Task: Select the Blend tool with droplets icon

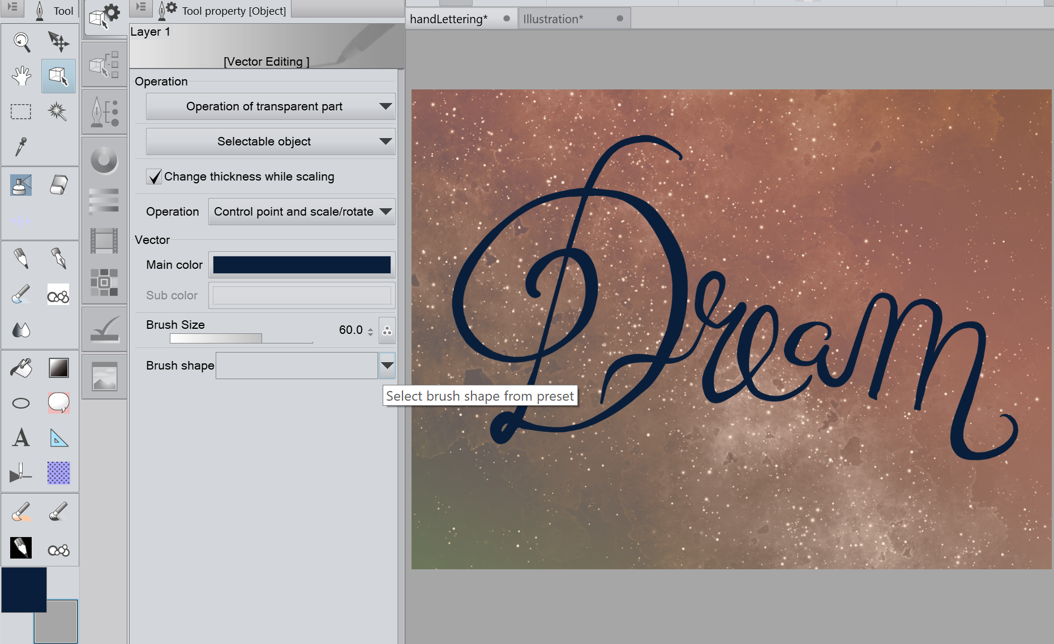Action: click(21, 329)
